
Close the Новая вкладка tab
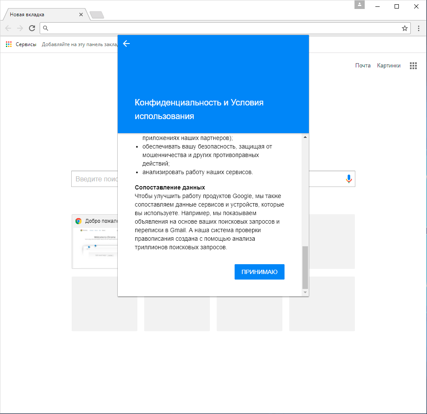tap(81, 15)
